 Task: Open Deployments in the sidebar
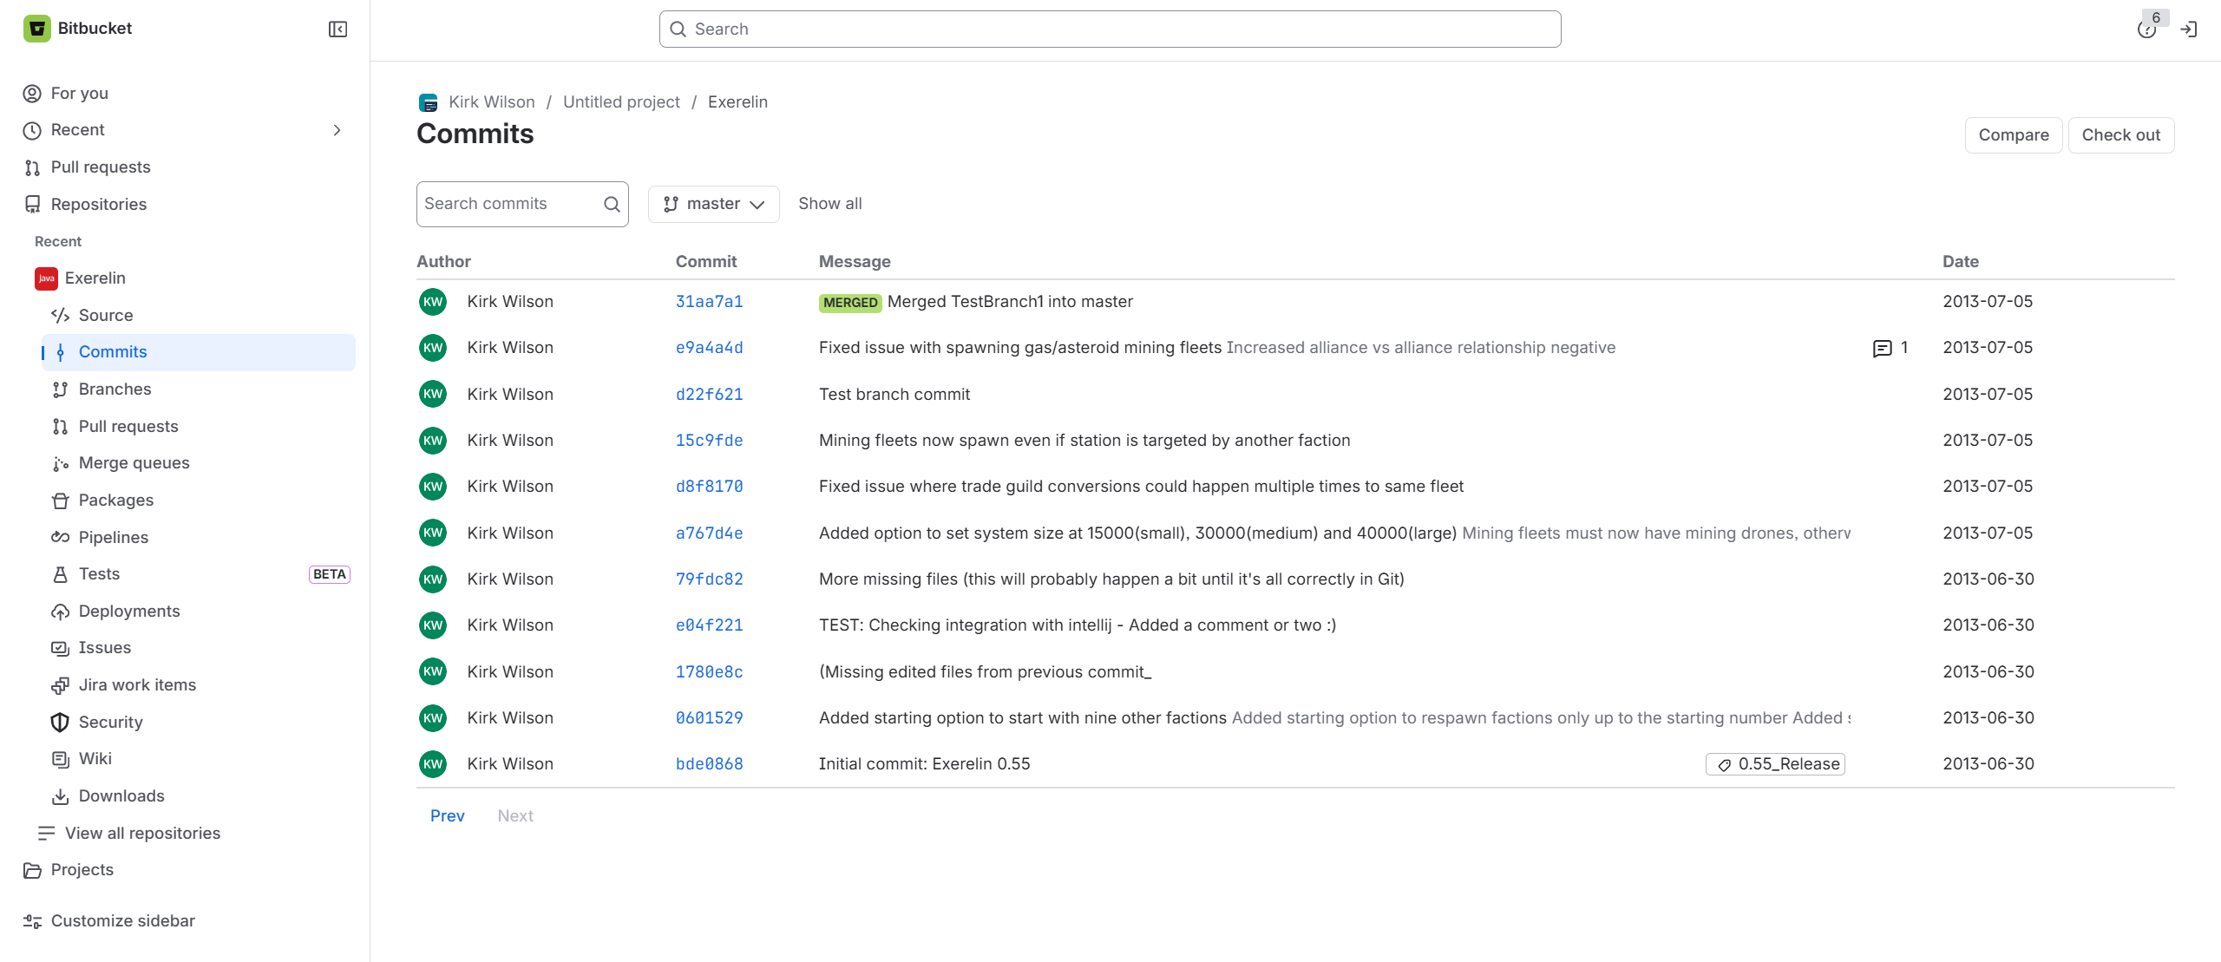129,611
